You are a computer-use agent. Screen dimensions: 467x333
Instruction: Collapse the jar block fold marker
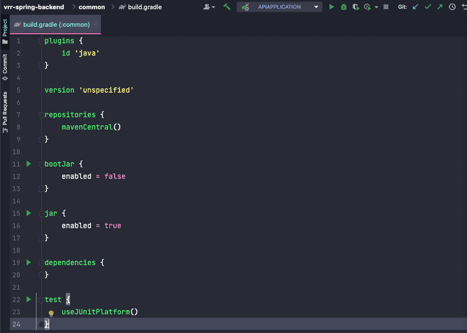click(x=41, y=214)
